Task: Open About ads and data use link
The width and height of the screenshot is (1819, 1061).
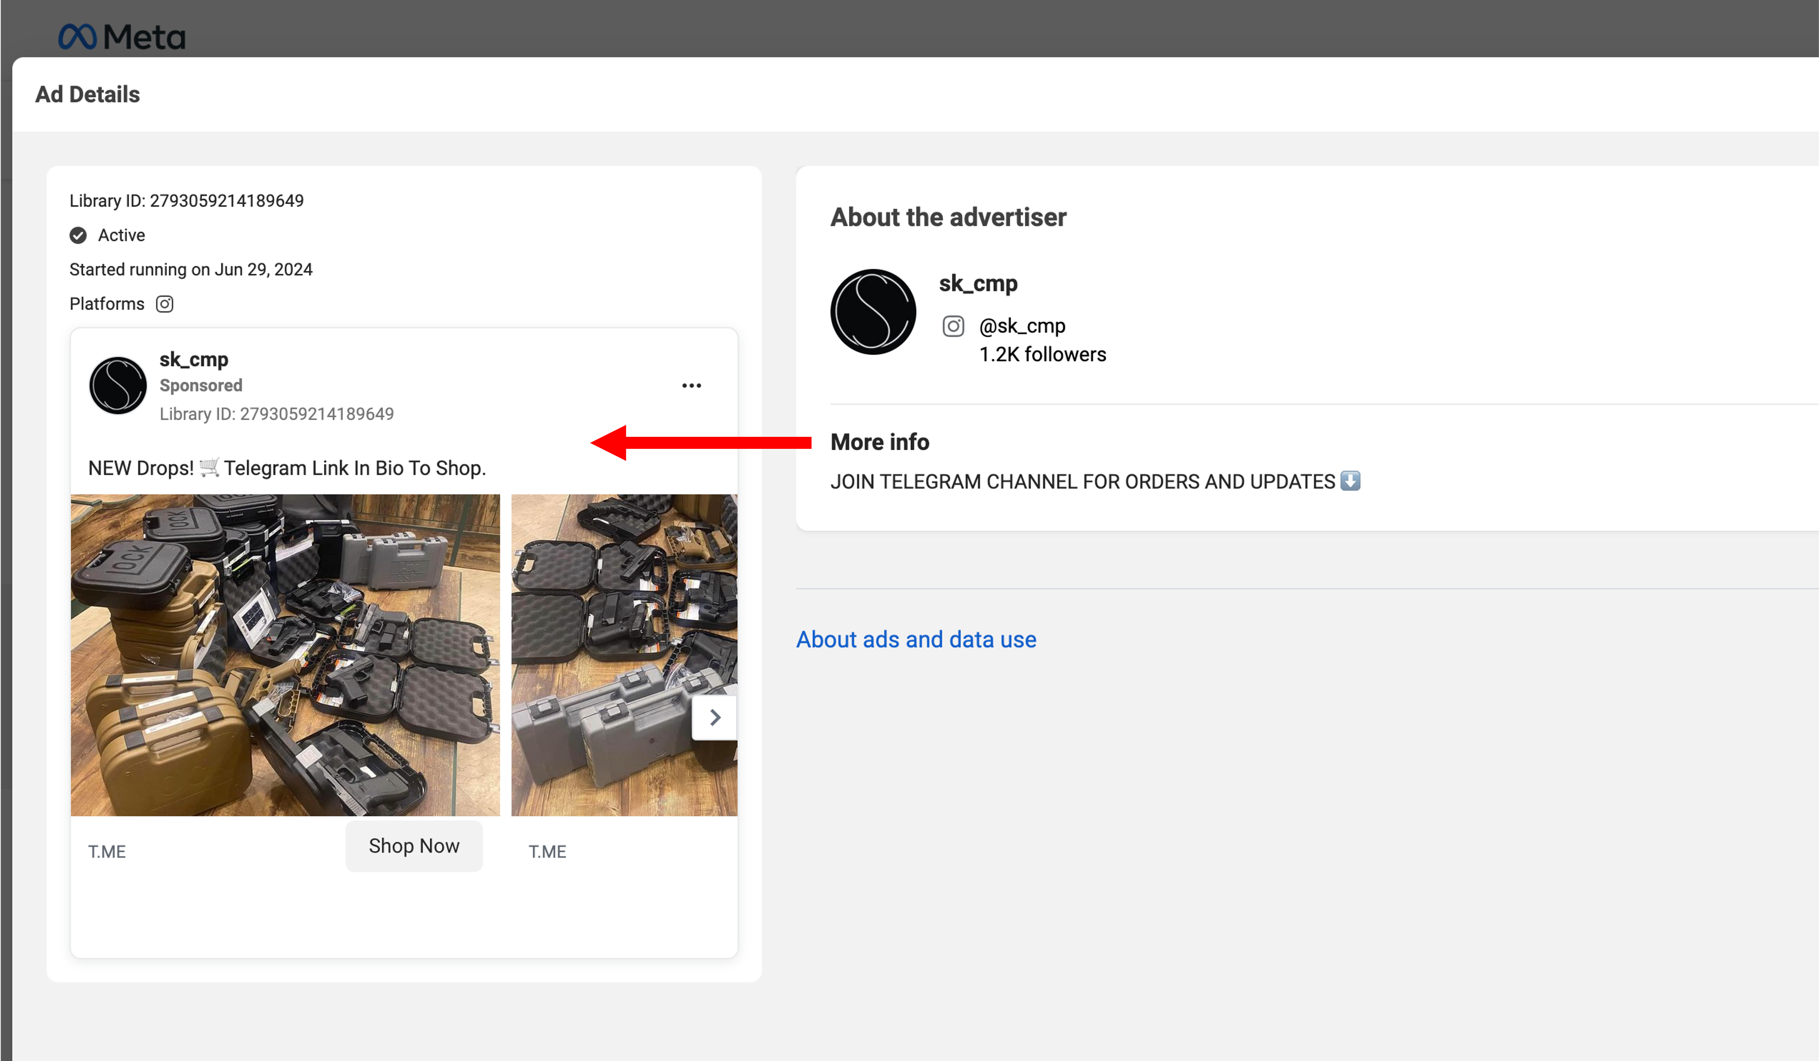Action: point(915,640)
